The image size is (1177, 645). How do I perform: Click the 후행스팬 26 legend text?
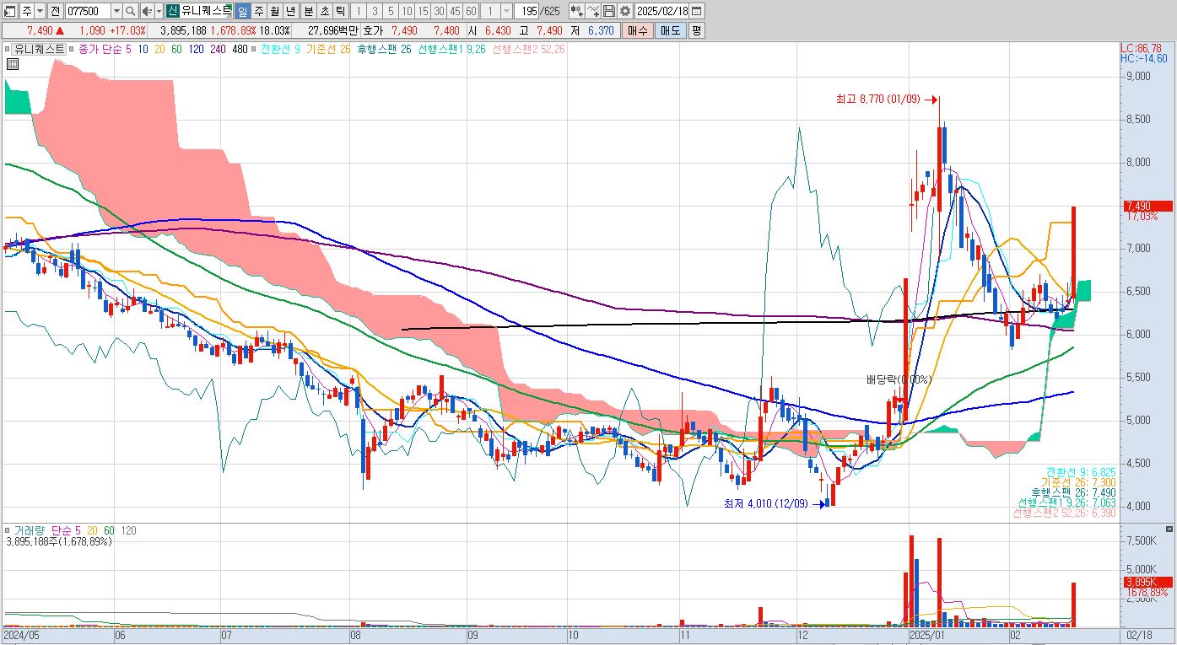(x=383, y=49)
